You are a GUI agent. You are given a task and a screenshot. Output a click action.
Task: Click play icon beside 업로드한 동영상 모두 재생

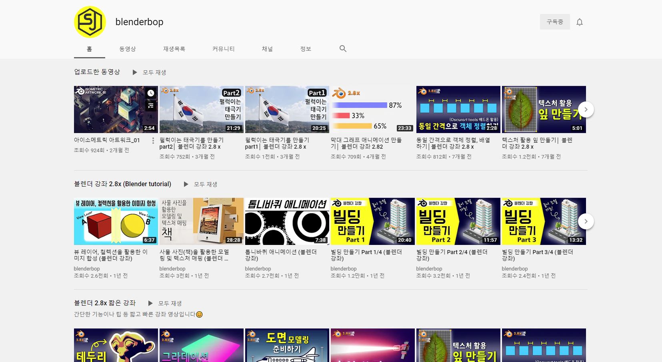[135, 72]
